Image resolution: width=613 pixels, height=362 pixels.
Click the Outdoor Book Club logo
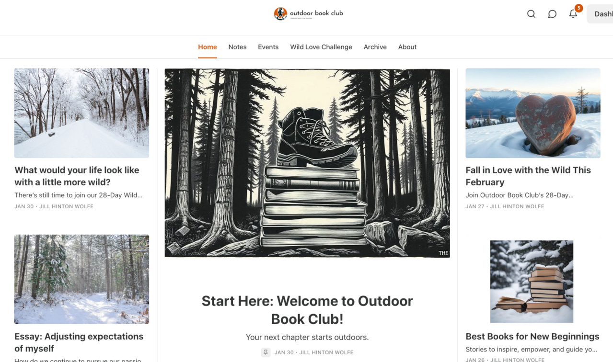coord(308,13)
